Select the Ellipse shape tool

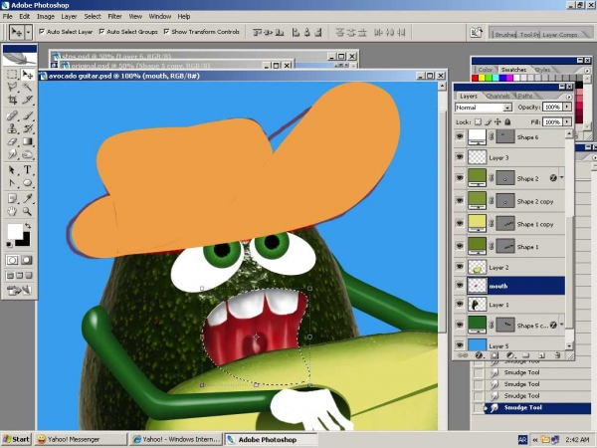click(x=28, y=183)
